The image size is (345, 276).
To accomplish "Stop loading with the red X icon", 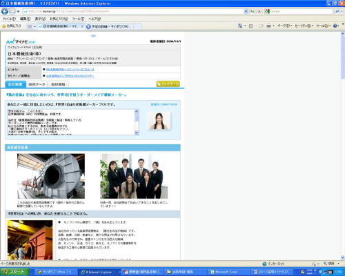I will (259, 11).
